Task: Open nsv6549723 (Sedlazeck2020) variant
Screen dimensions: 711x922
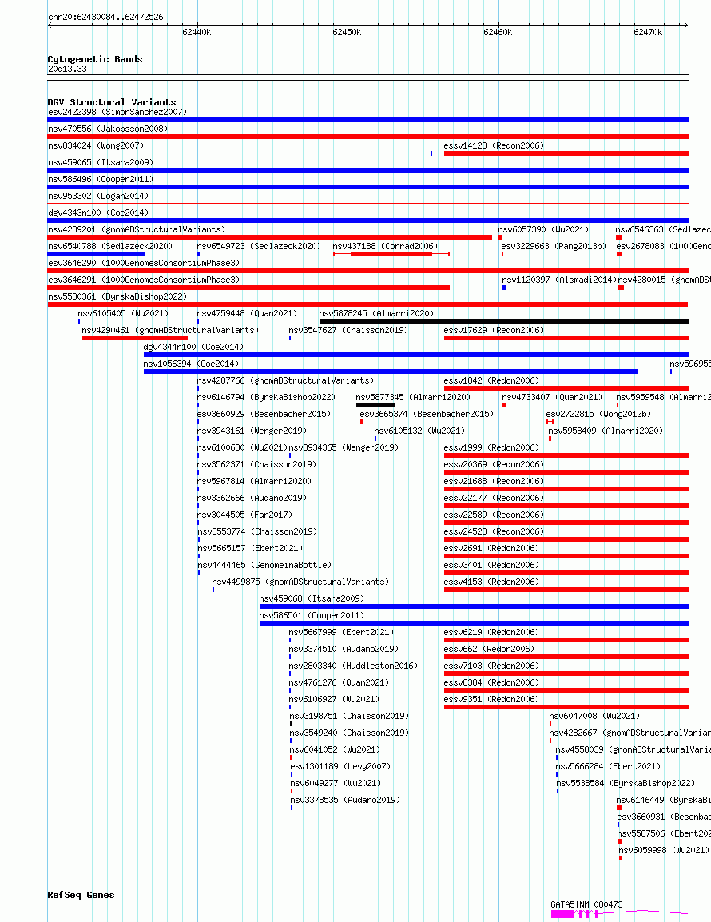Action: click(x=259, y=246)
